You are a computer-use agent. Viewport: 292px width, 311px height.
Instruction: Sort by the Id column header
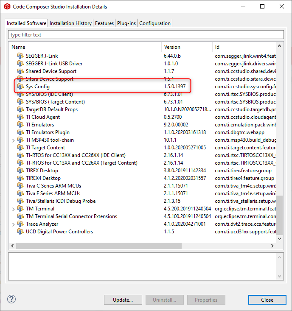tap(244, 47)
